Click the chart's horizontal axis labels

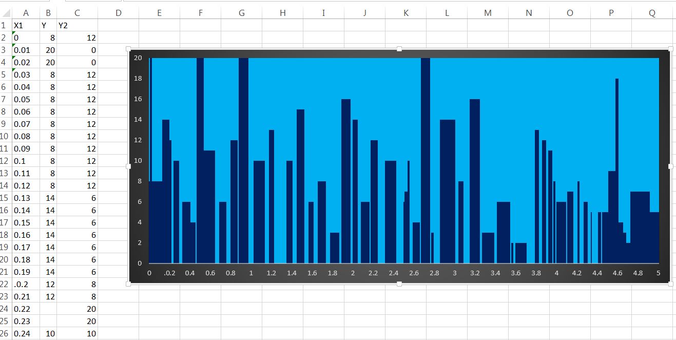click(x=405, y=273)
